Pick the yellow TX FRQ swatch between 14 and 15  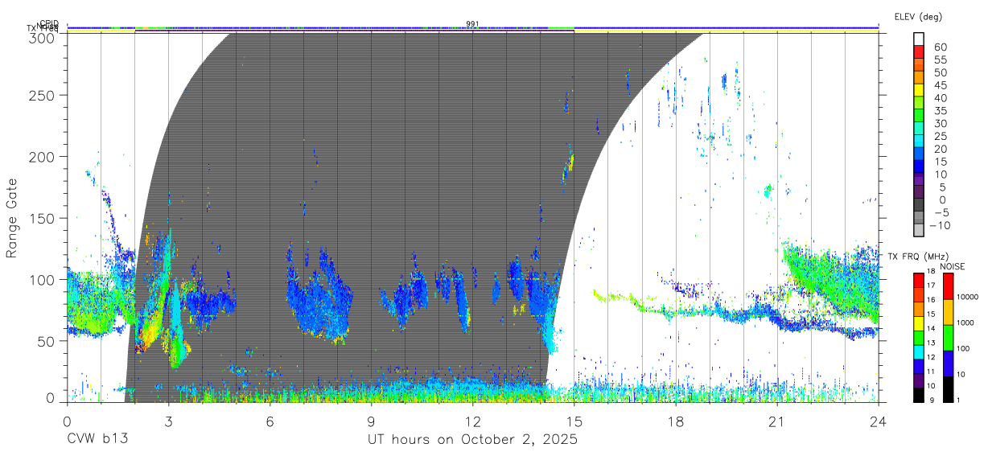point(919,322)
